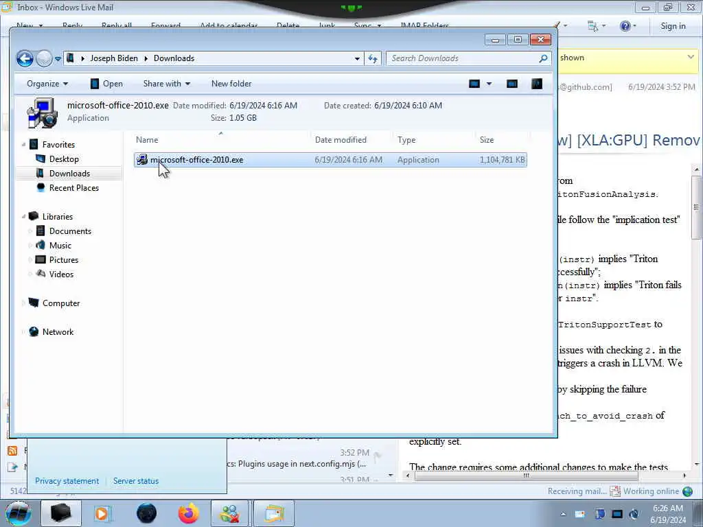Click Server status link in Live Mail
This screenshot has height=527, width=703.
tap(136, 481)
